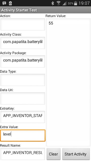The image size is (91, 162).
Task: Tap the Wi-Fi signal icon
Action: 58,3
